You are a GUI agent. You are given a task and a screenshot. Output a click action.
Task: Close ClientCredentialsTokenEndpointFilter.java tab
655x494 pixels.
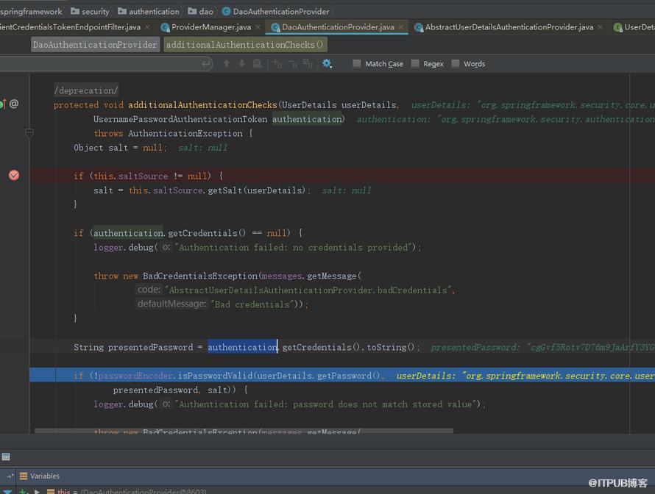(x=147, y=27)
